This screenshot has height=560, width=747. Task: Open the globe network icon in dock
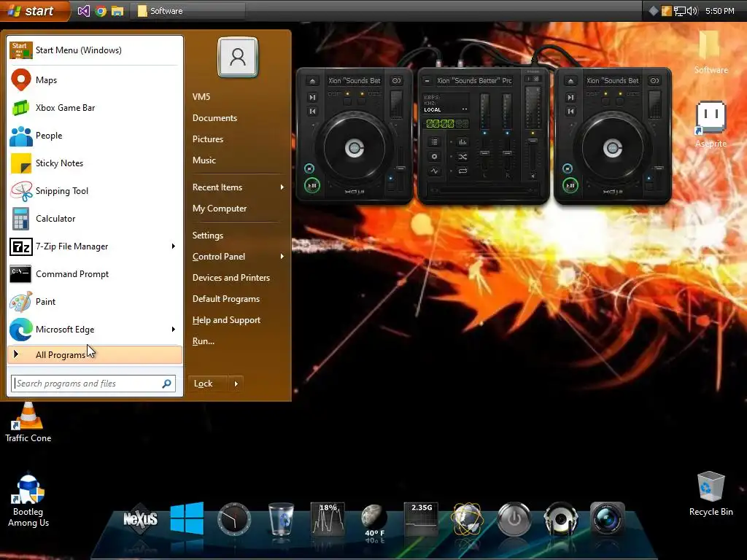(468, 518)
